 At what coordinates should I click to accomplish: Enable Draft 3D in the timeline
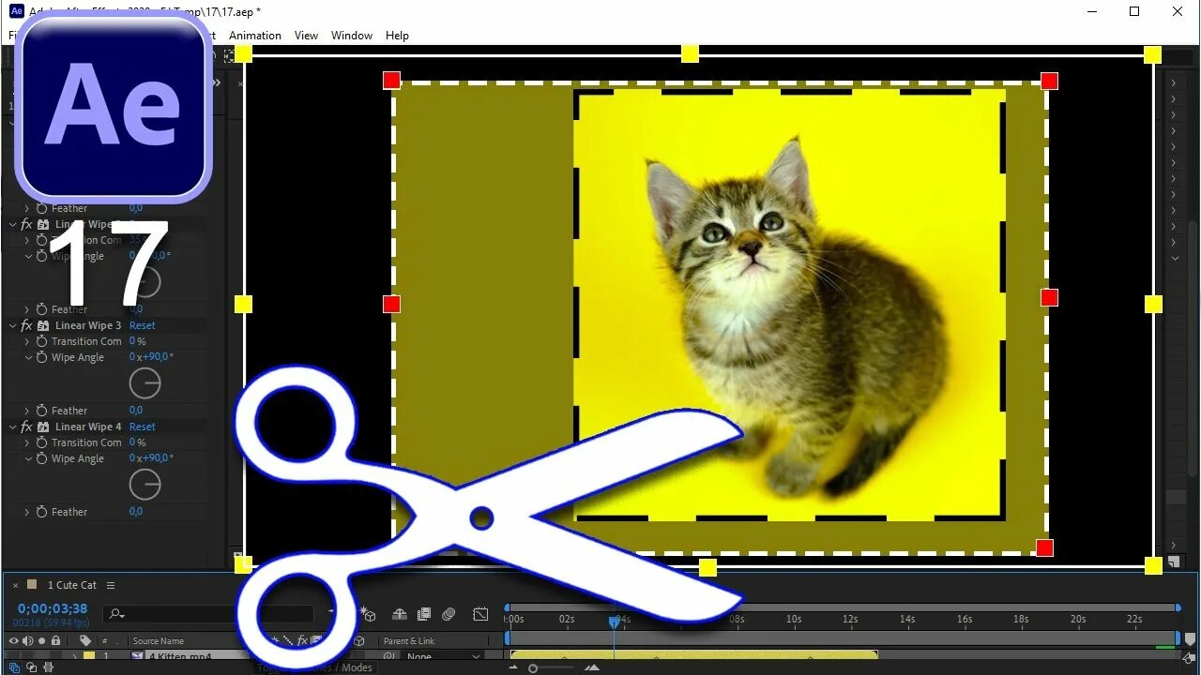pos(368,614)
